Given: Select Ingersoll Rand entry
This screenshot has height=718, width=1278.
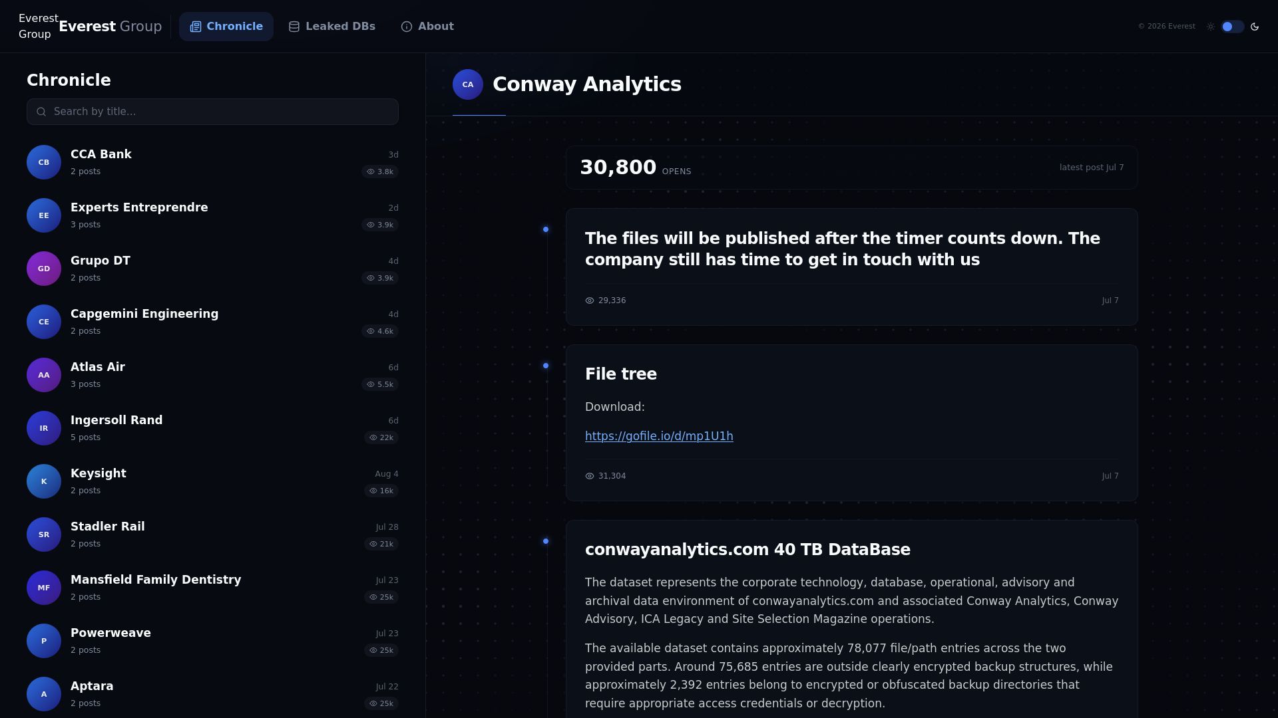Looking at the screenshot, I should (x=212, y=428).
